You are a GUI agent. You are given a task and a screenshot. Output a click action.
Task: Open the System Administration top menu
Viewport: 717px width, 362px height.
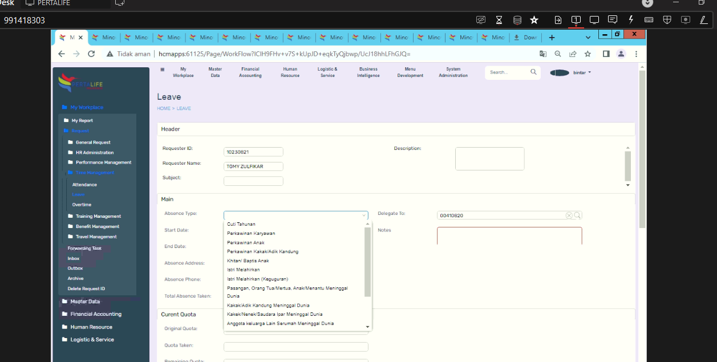pyautogui.click(x=453, y=72)
